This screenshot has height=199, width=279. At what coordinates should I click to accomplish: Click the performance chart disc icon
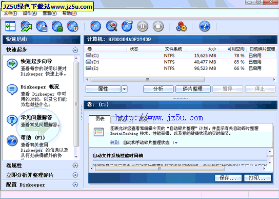26,26
